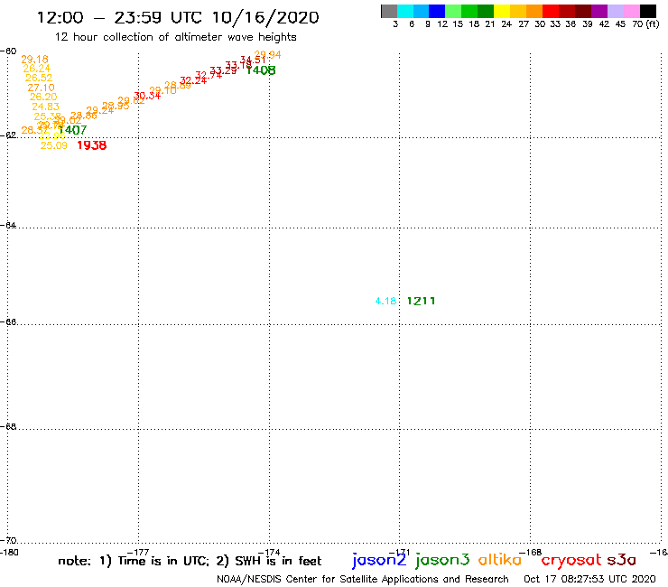
Task: Click the cyan swatch in the color scale
Action: tap(405, 11)
